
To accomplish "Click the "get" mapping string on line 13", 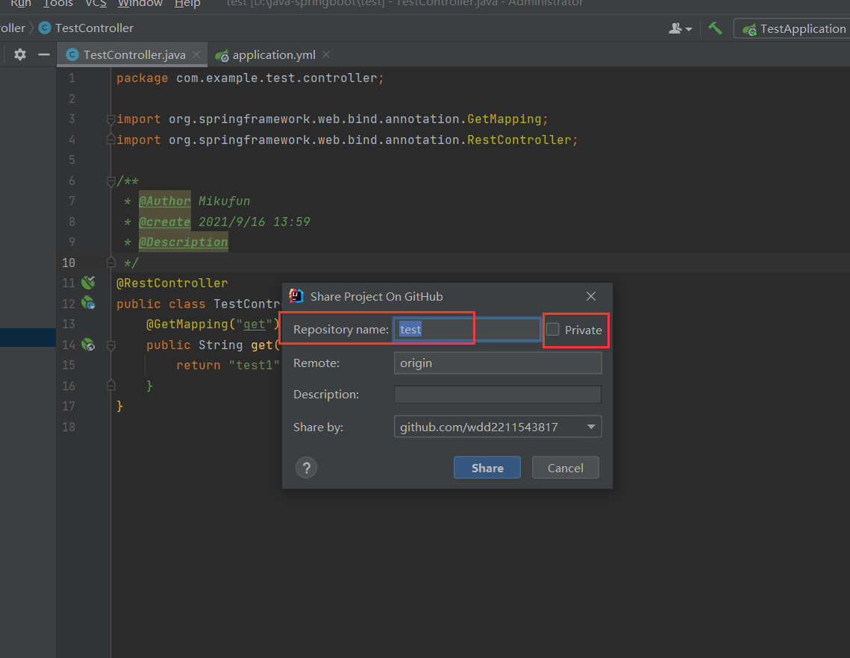I will click(x=254, y=324).
